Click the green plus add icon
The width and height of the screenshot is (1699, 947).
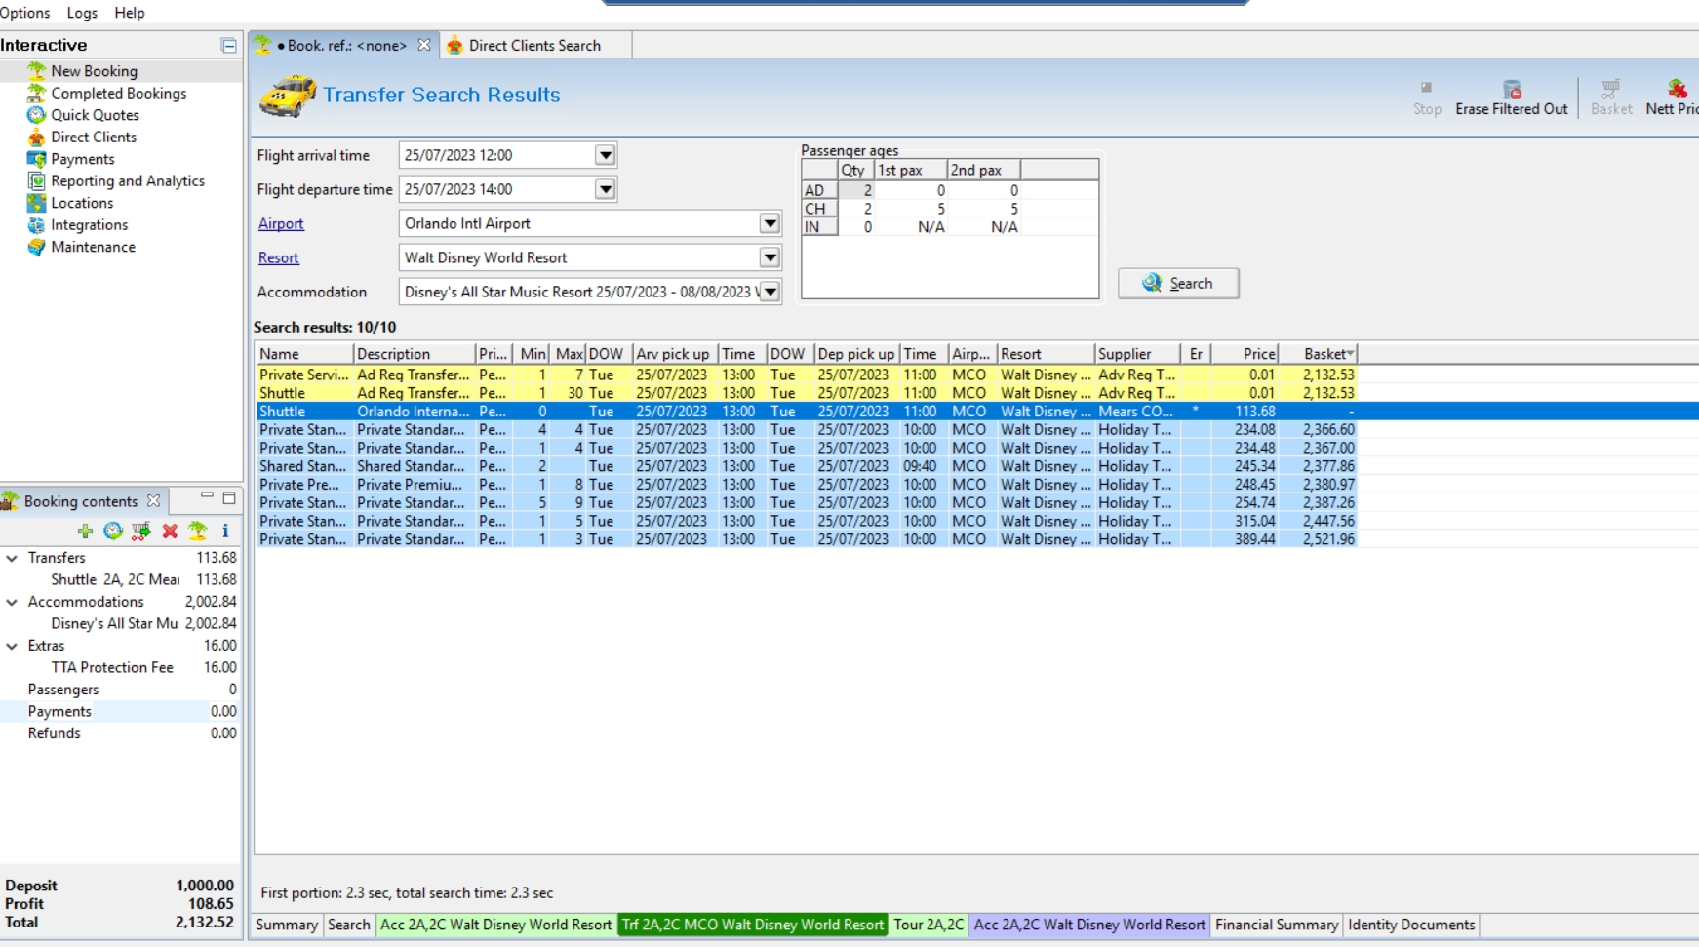[85, 531]
